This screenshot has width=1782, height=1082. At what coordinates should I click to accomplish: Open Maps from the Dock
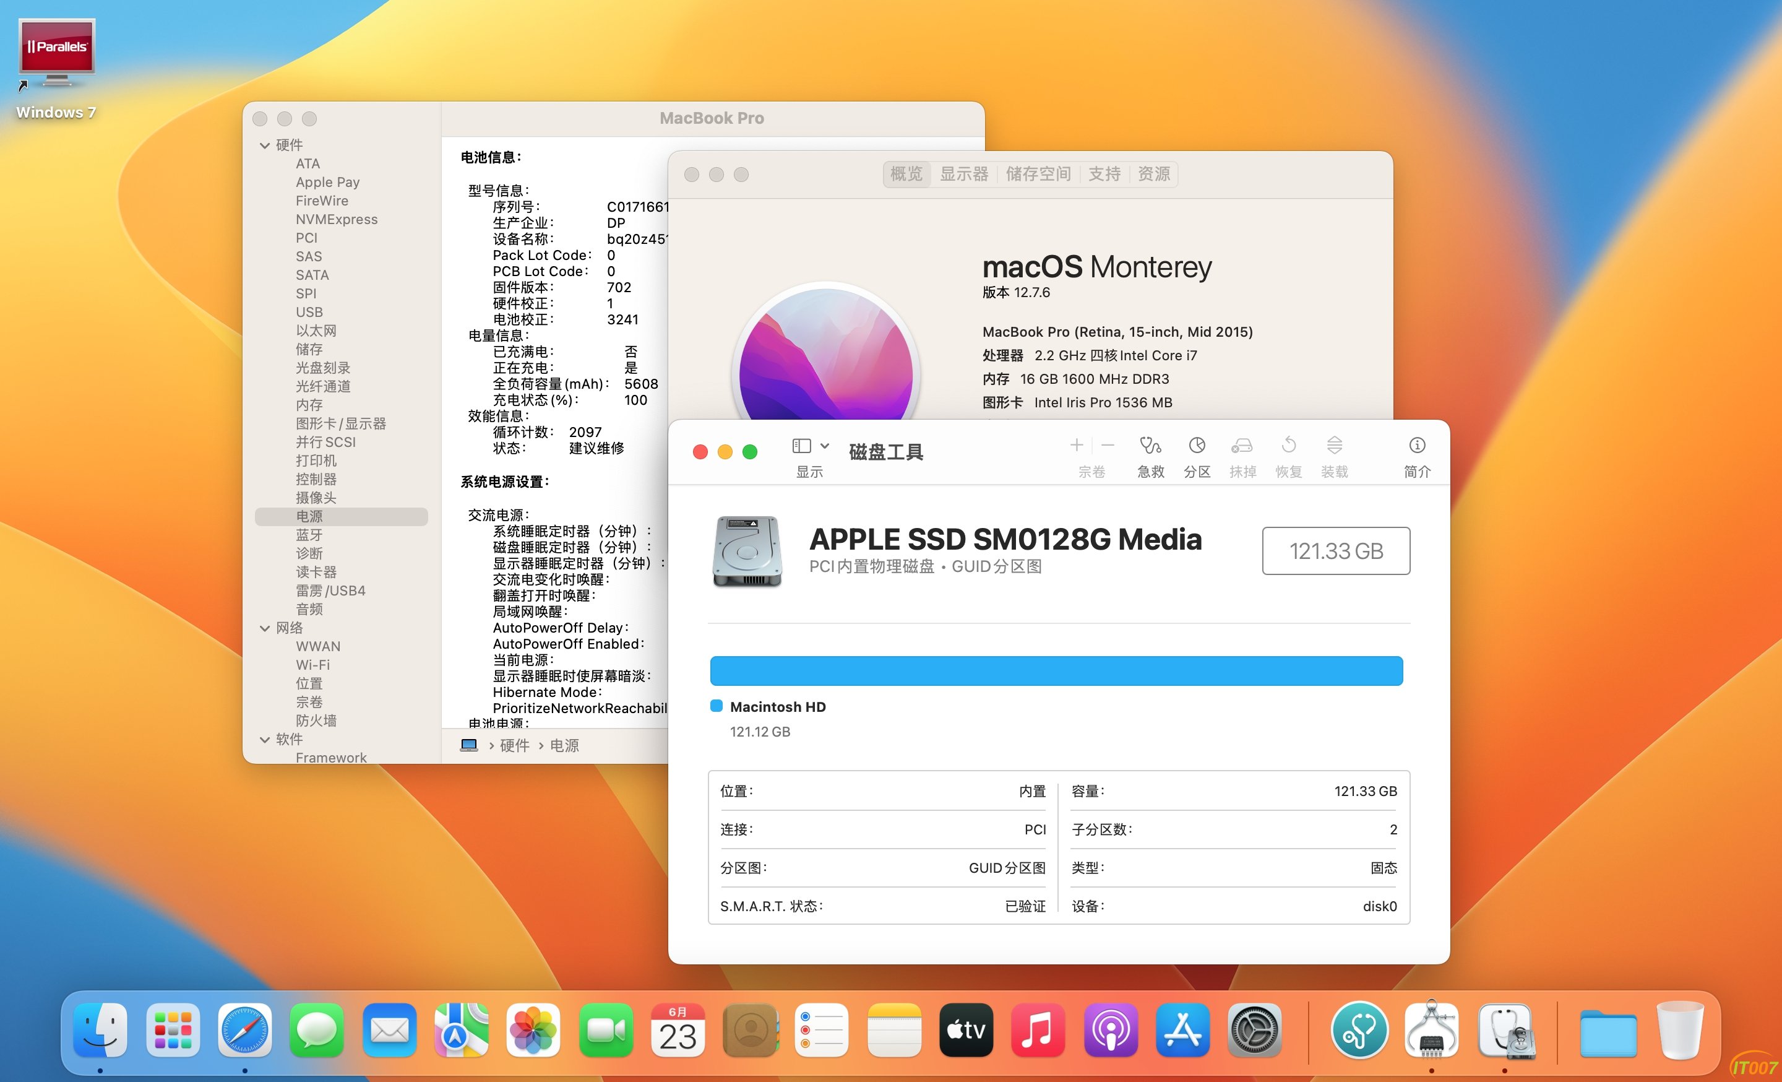coord(462,1030)
